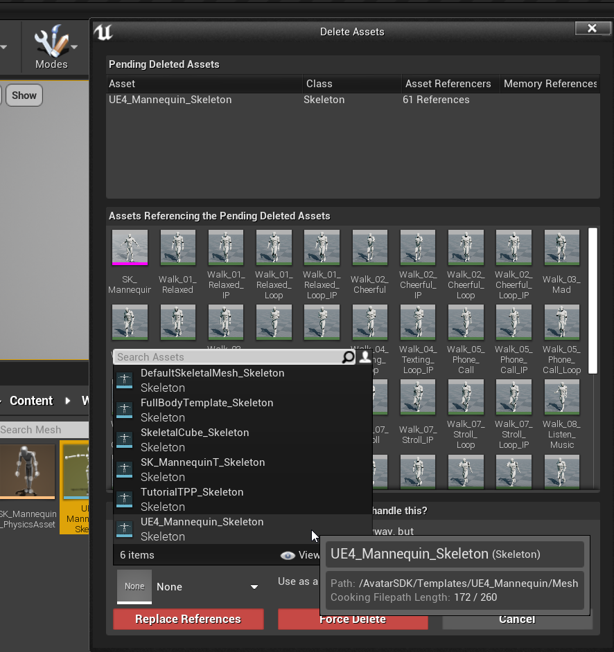
Task: Select the highlighted skeleton asset in Content Browser
Action: (x=75, y=487)
